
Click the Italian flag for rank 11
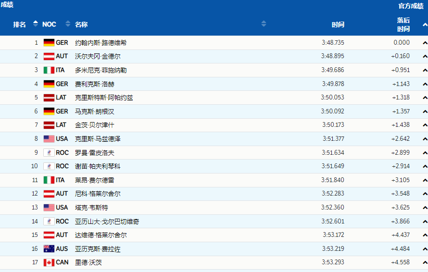[49, 180]
